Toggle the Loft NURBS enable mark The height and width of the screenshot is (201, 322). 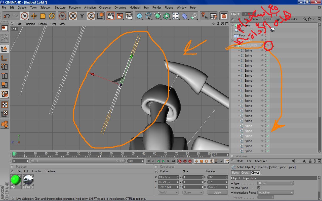tap(268, 45)
